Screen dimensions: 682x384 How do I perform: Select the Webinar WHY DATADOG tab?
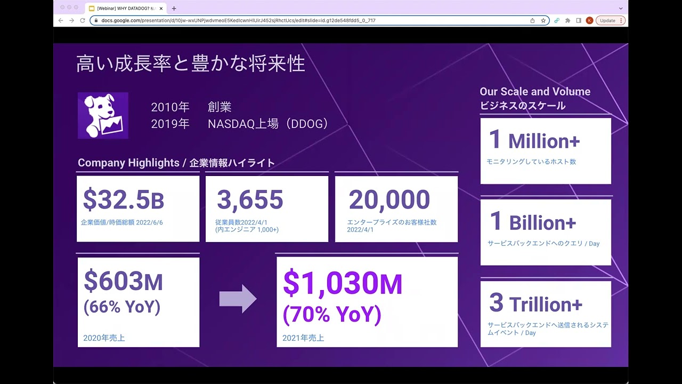pyautogui.click(x=126, y=8)
